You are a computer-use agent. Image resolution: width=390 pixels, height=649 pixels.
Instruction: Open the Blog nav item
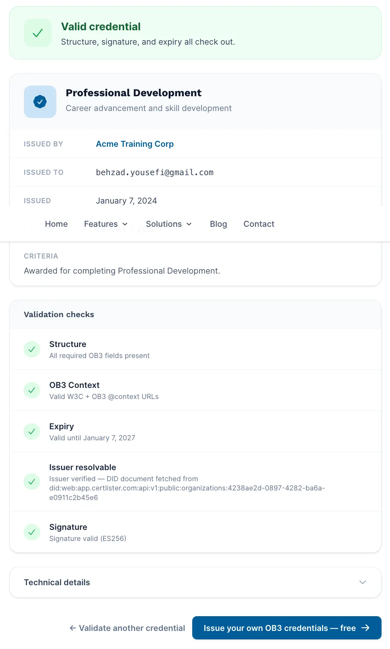click(218, 224)
